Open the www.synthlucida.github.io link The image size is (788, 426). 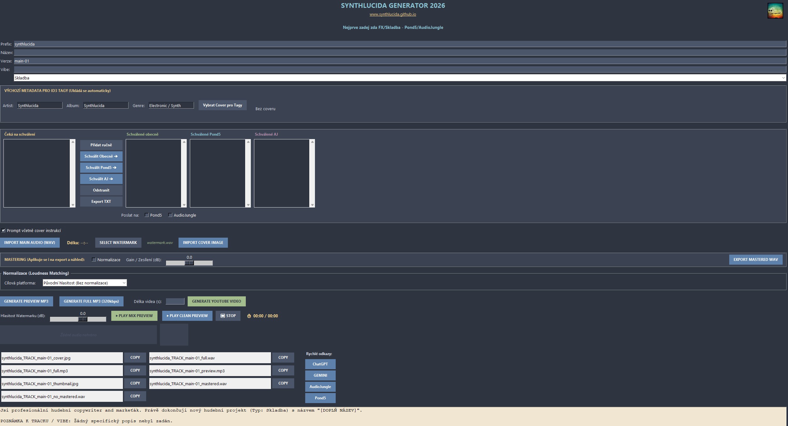(x=393, y=14)
